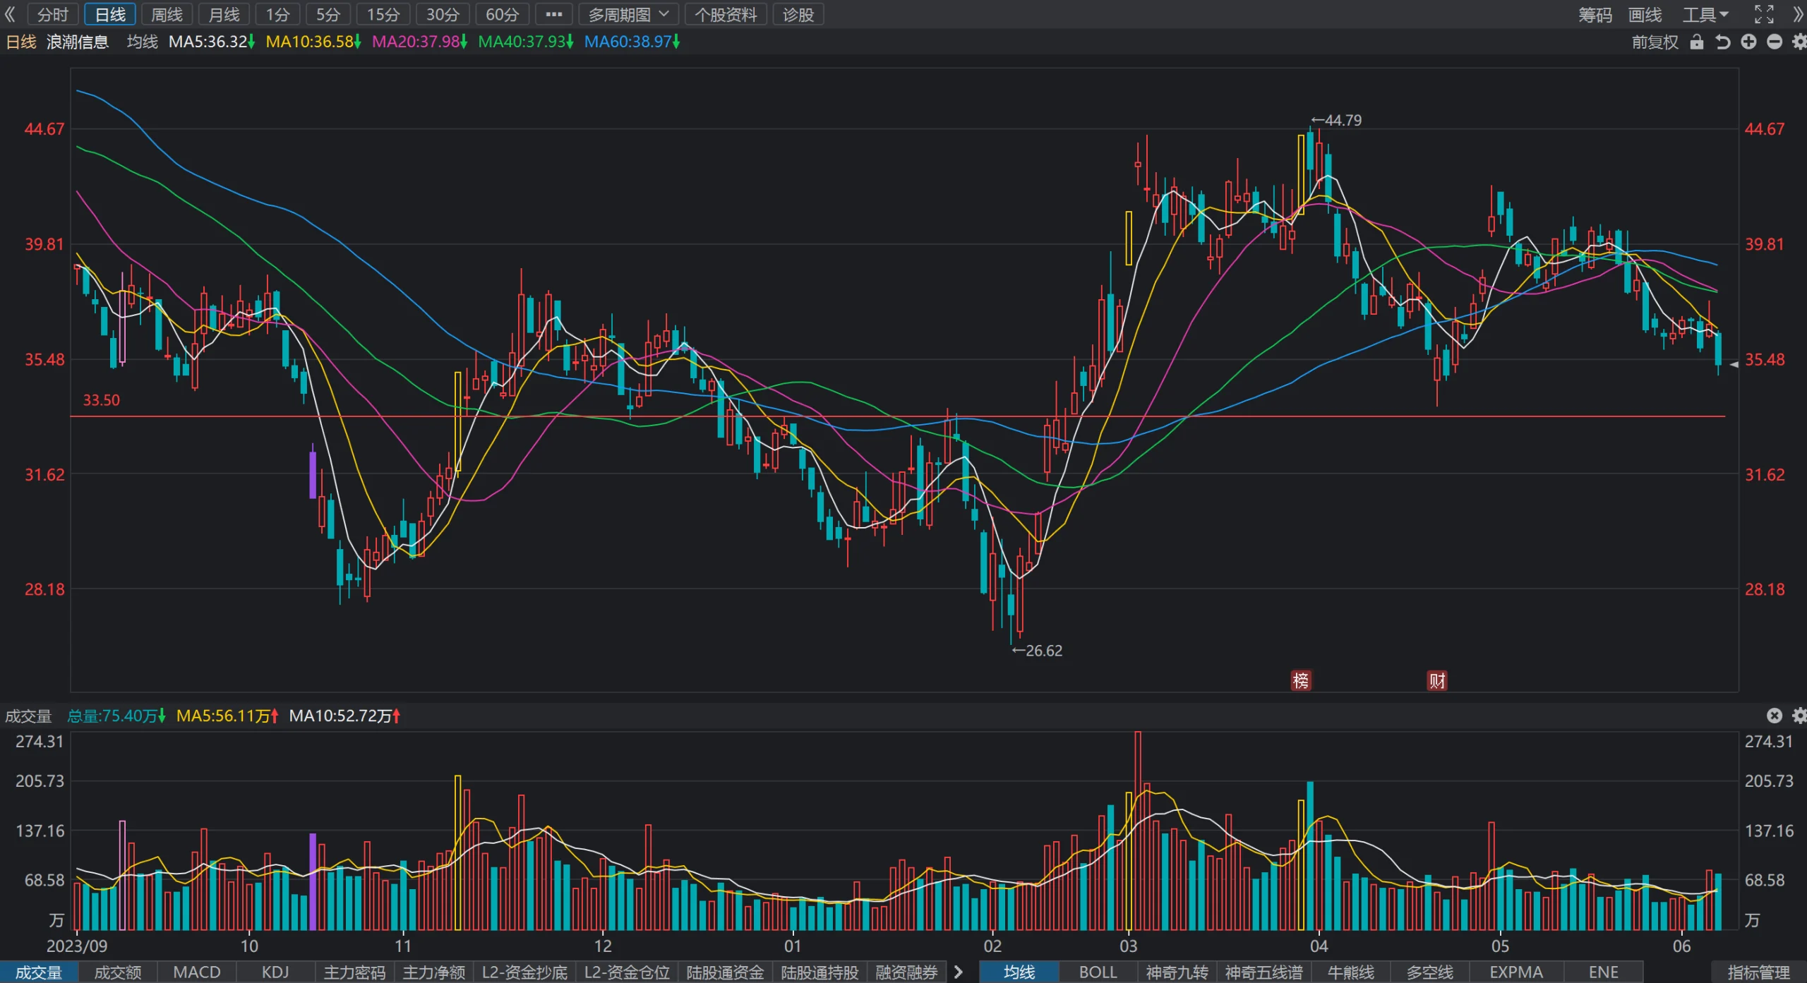This screenshot has height=983, width=1807.
Task: Click the undo arrow icon beside 前复权
Action: (x=1723, y=42)
